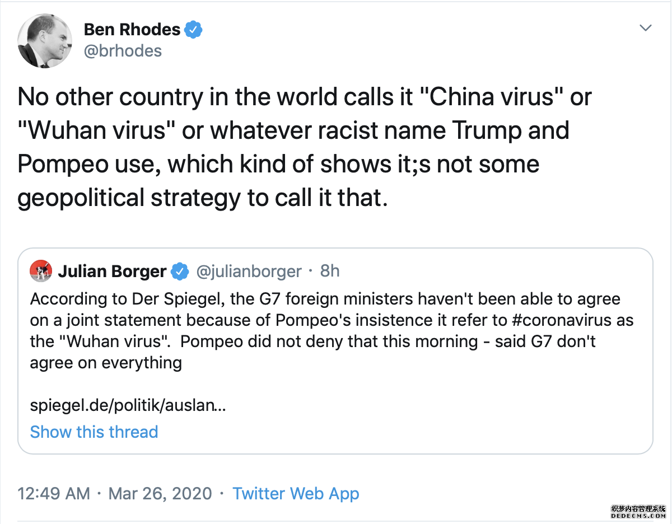
Task: Click the 8h timestamp on quoted tweet
Action: [x=330, y=272]
